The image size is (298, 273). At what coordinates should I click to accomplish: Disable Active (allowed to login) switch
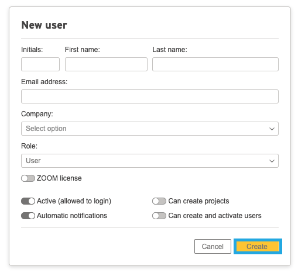click(28, 201)
